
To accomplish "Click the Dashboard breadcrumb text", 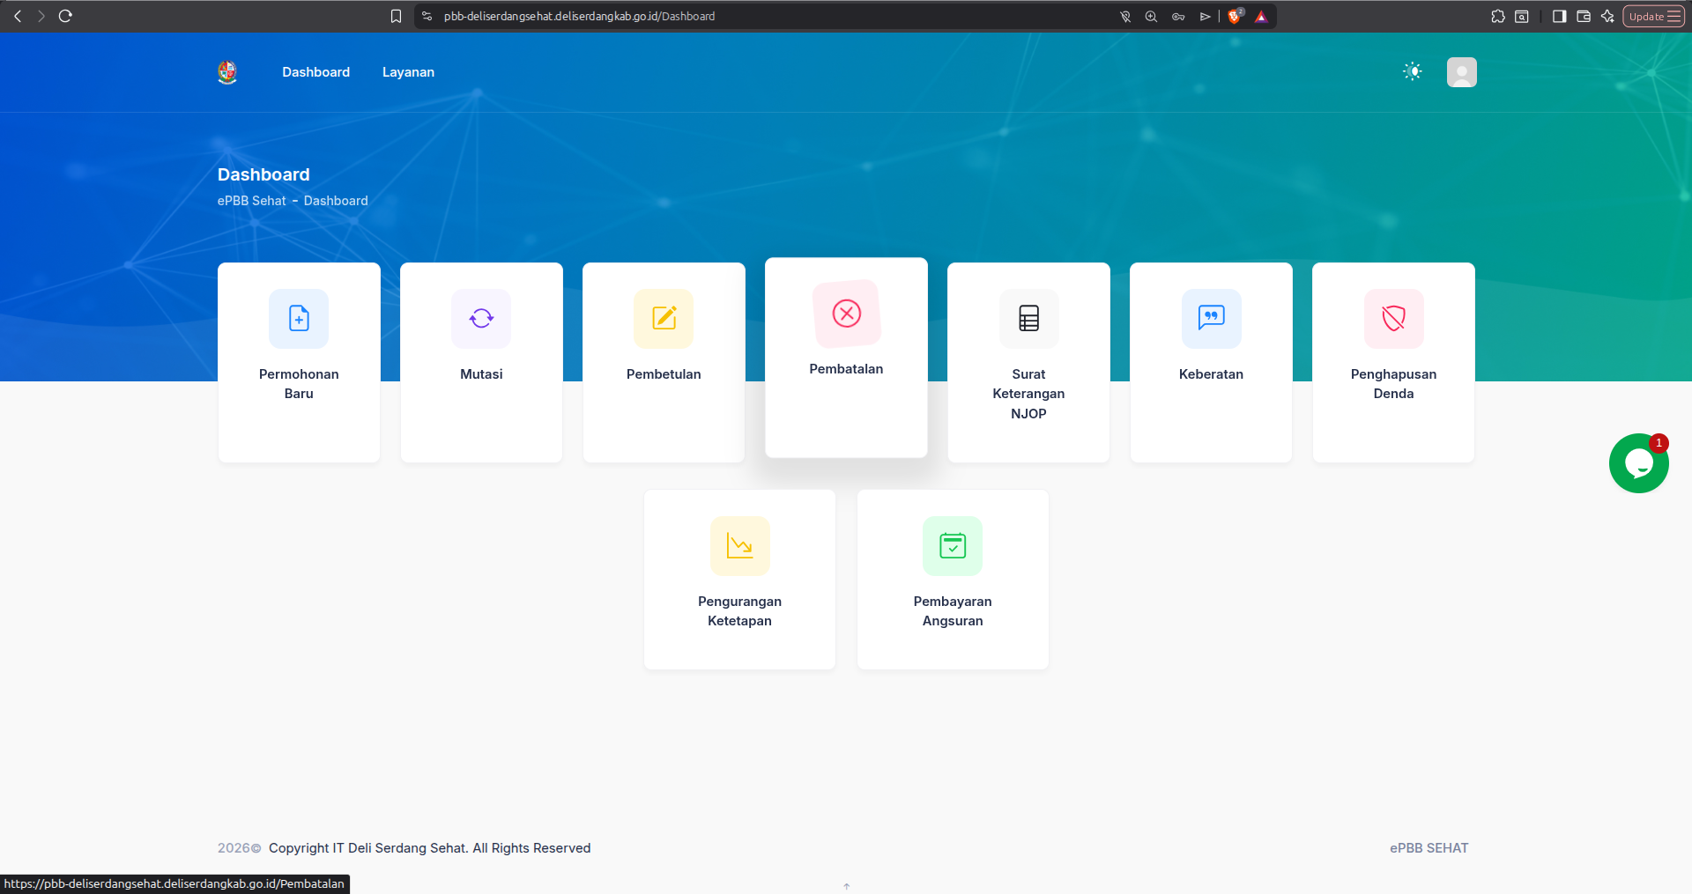I will (336, 201).
